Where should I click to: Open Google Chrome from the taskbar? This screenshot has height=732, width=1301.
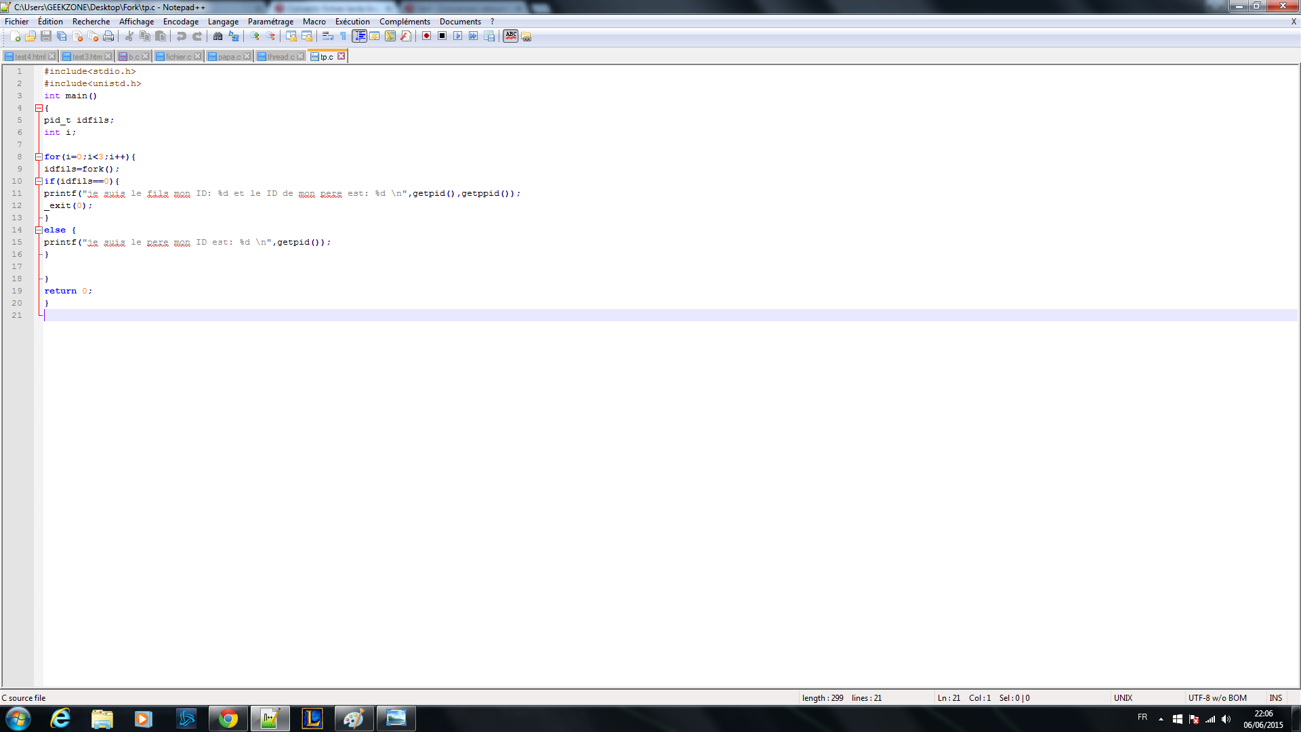coord(228,718)
